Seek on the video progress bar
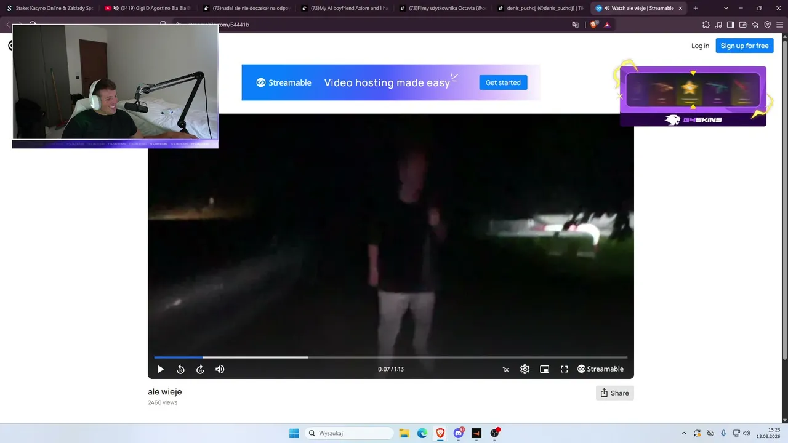Screen dimensions: 788x443 tap(391, 357)
